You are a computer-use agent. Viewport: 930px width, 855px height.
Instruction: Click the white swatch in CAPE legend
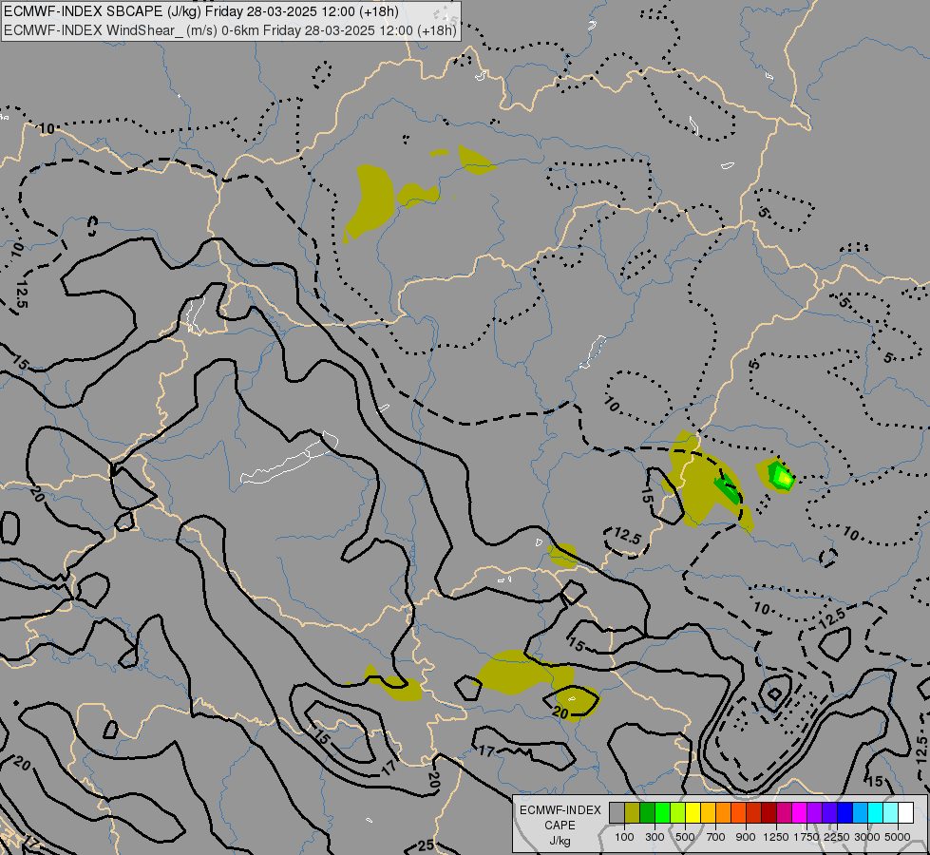click(905, 812)
